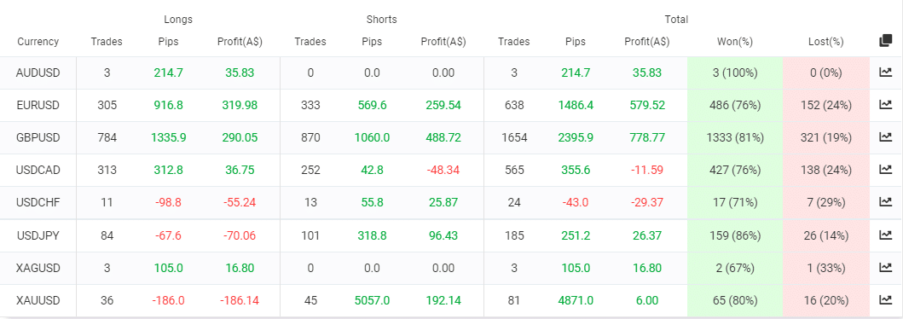Screen dimensions: 903x319
Task: Click the USDJPY 26 (14%) lost cell
Action: [x=825, y=235]
